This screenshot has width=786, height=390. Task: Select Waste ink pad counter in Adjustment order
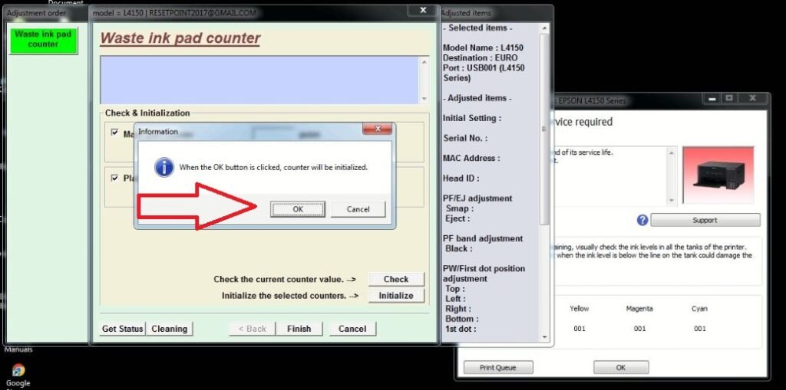tap(43, 39)
